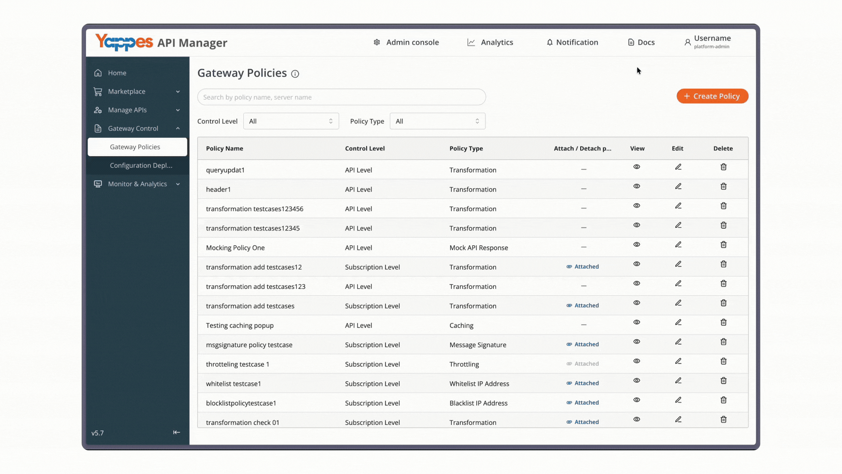
Task: Delete transformation testcases123456 policy
Action: [x=724, y=205]
